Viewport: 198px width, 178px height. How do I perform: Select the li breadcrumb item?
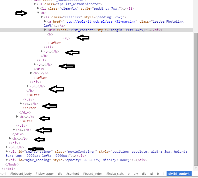[x=164, y=174]
